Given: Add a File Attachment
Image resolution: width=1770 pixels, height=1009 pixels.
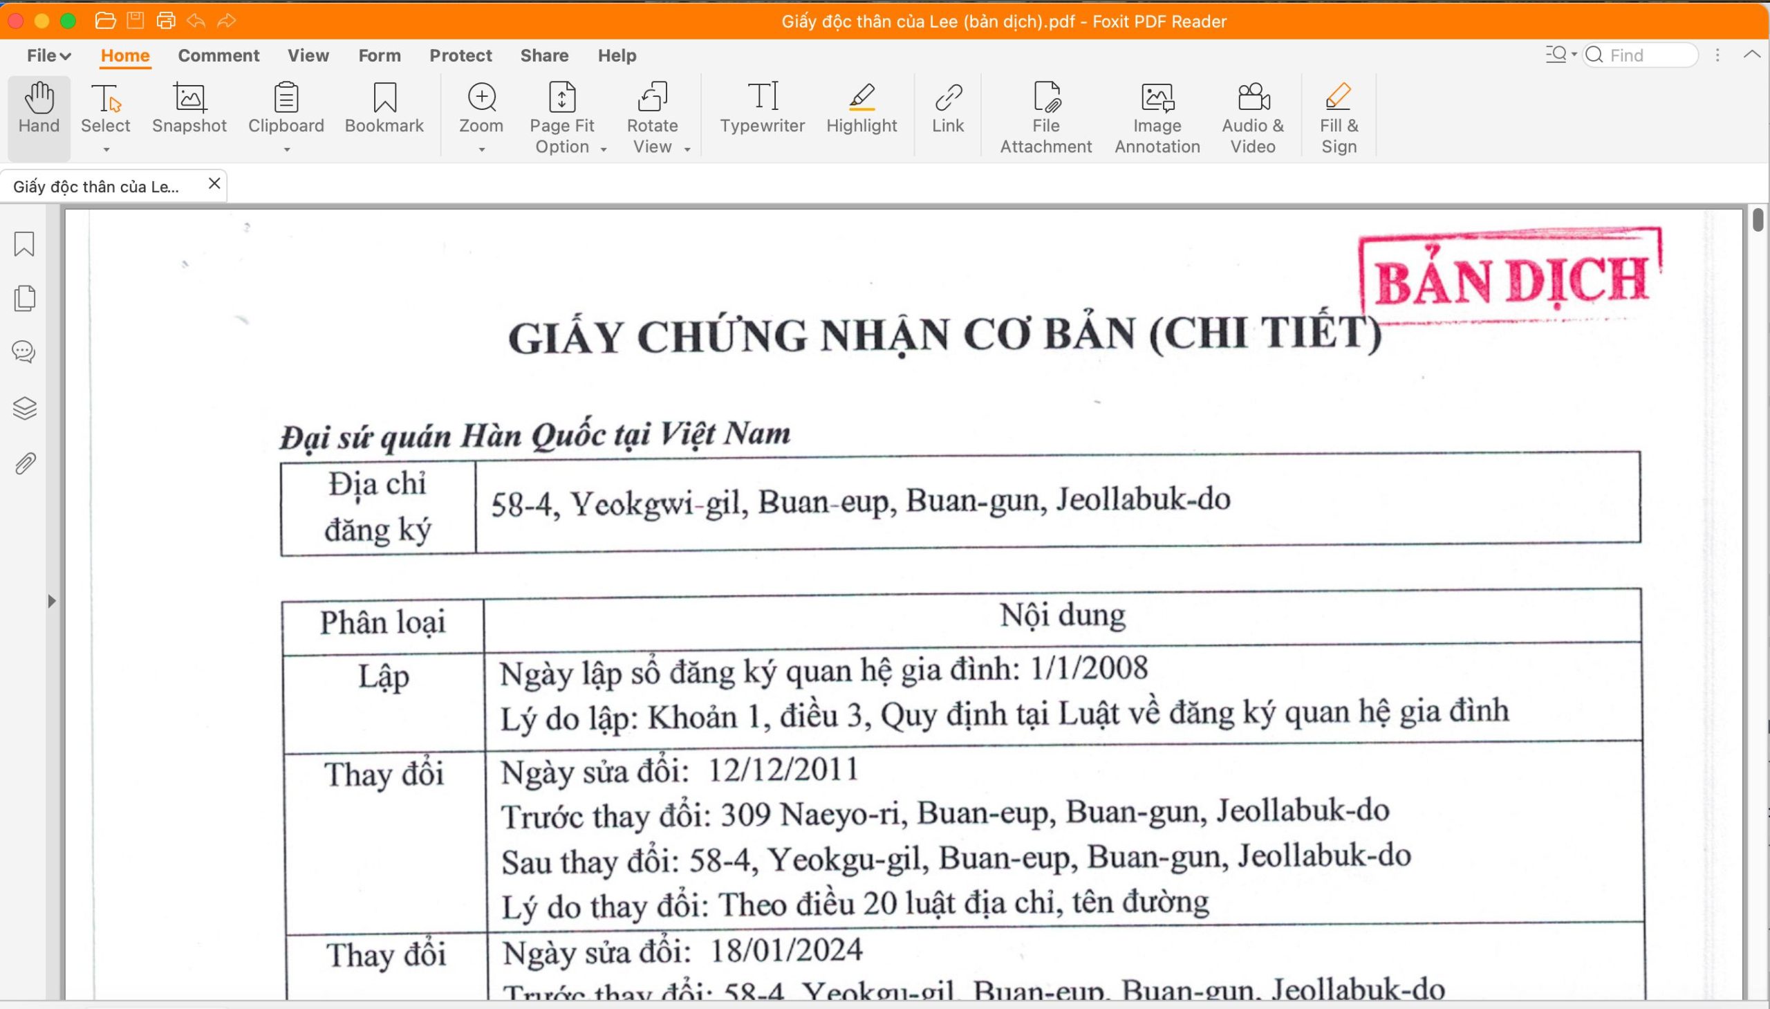Looking at the screenshot, I should [1045, 118].
